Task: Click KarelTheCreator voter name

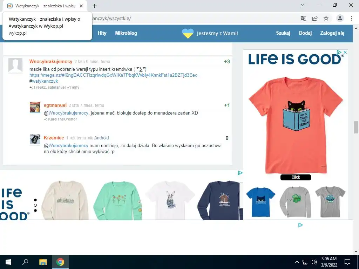Action: 62,119
